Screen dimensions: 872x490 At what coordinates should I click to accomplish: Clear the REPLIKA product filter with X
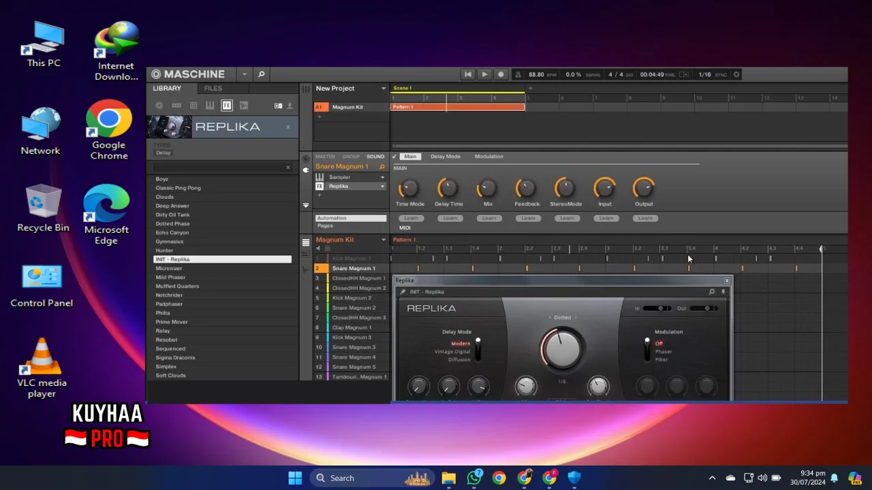tap(287, 127)
